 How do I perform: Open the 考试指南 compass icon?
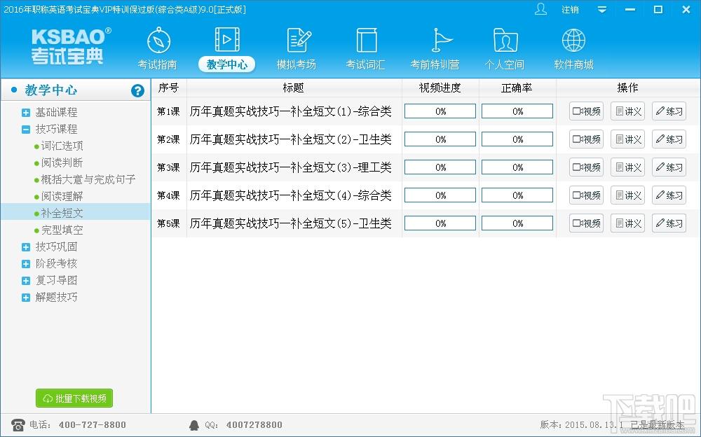[158, 41]
